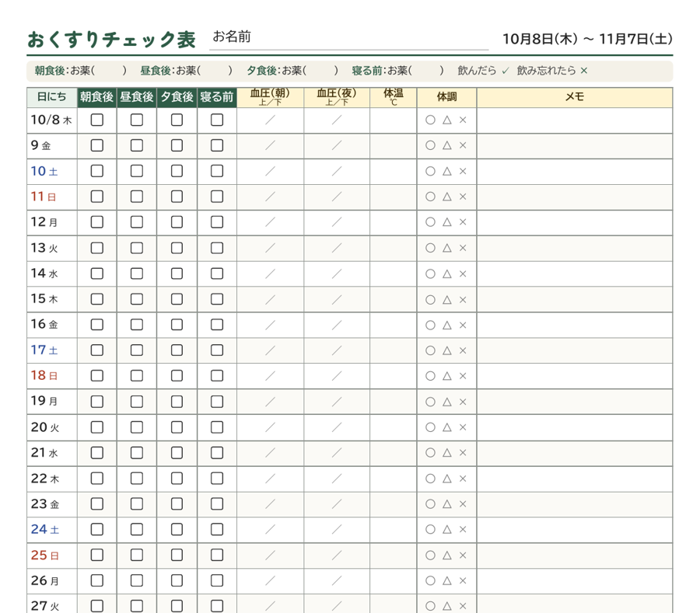Click the ✓ mark after 飲んだら
The height and width of the screenshot is (613, 700).
click(x=506, y=71)
